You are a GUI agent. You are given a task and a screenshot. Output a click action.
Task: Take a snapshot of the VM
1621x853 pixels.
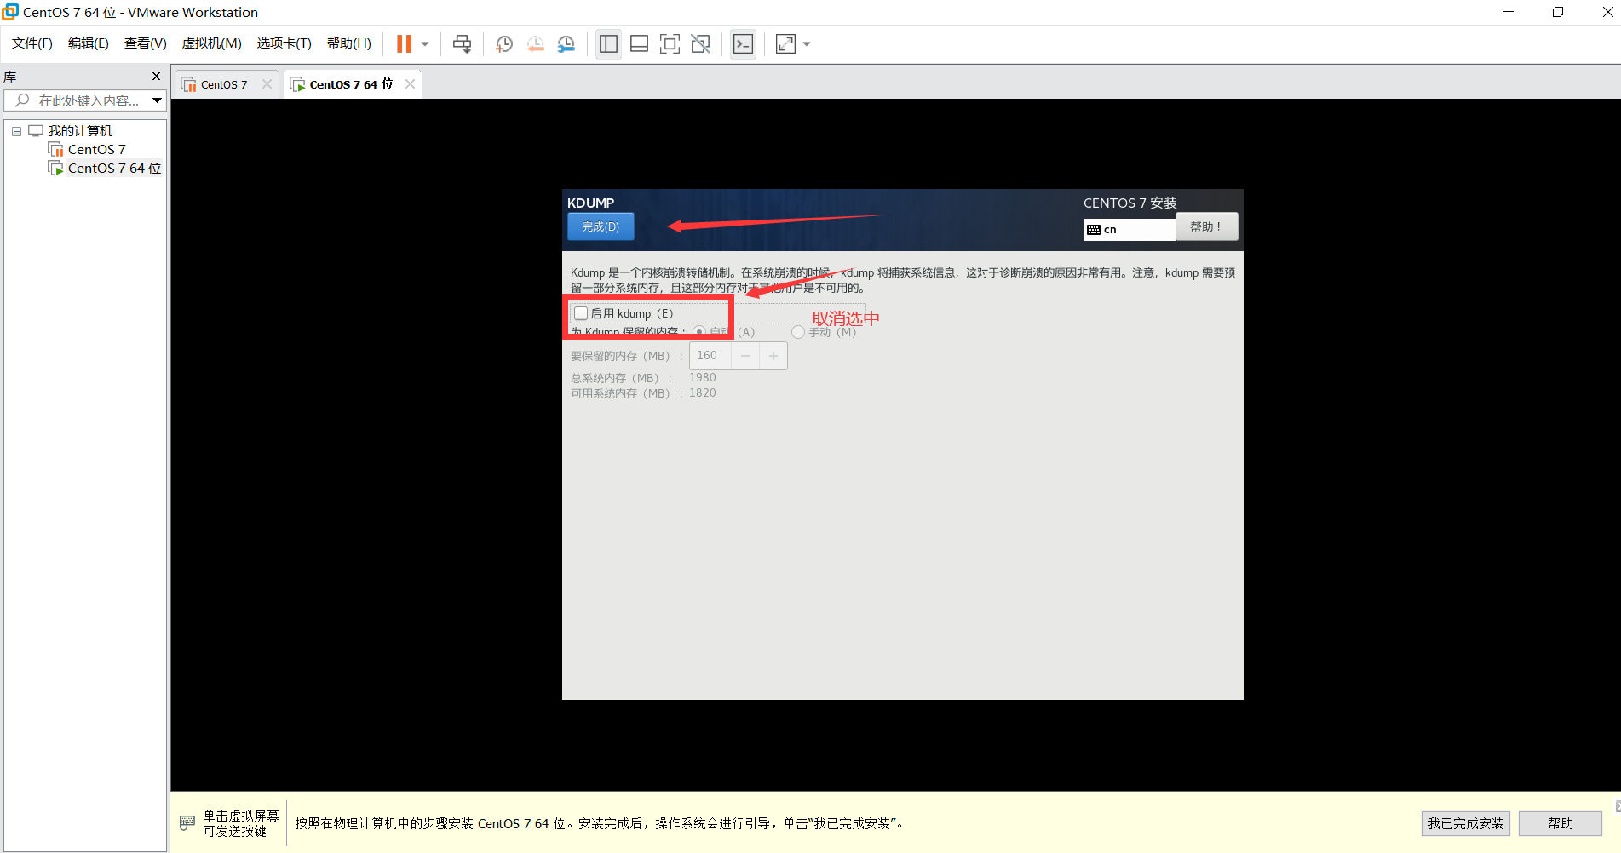point(504,43)
